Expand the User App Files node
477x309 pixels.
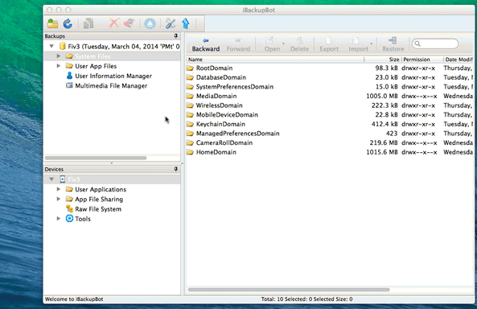(x=59, y=66)
